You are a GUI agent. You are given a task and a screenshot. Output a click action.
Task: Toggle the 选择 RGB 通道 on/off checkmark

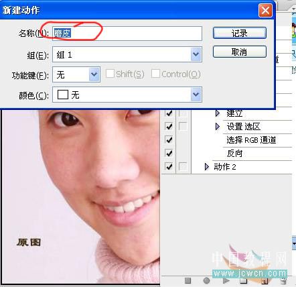(x=169, y=140)
